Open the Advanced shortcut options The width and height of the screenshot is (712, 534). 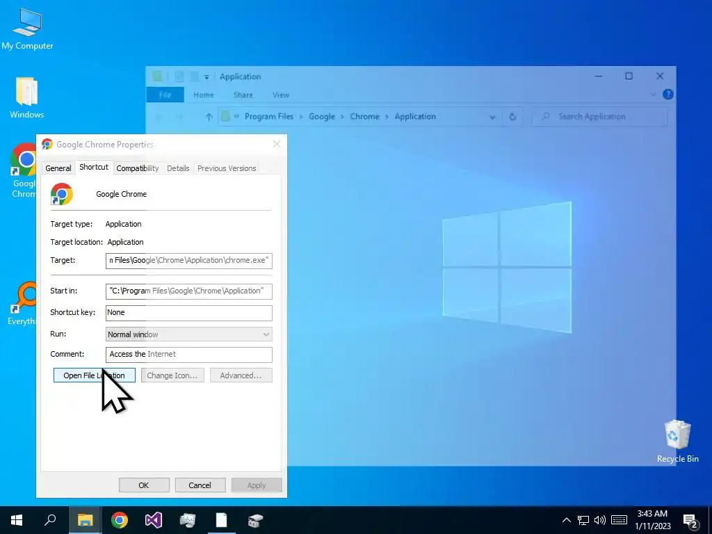pos(241,375)
